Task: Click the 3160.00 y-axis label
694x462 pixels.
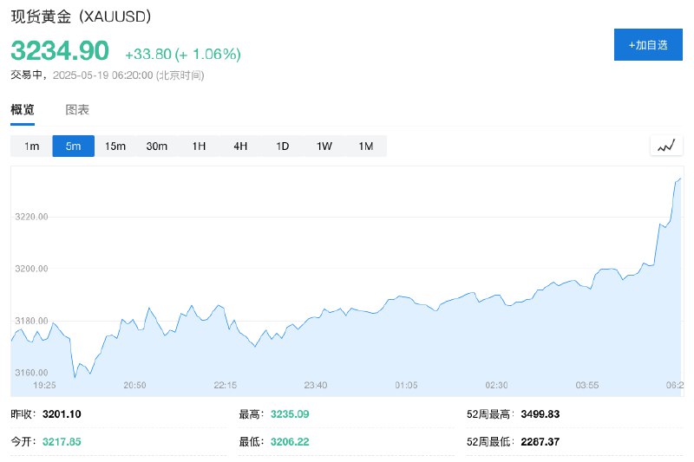Action: (x=31, y=372)
